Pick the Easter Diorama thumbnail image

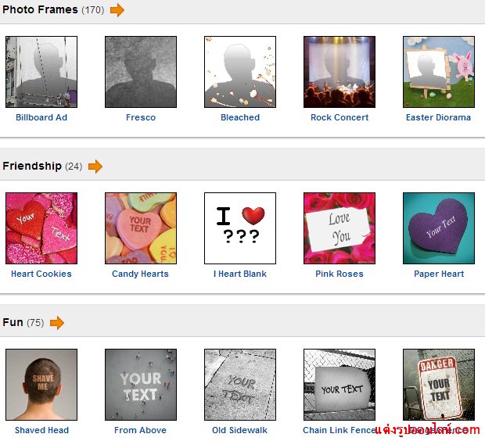point(439,72)
